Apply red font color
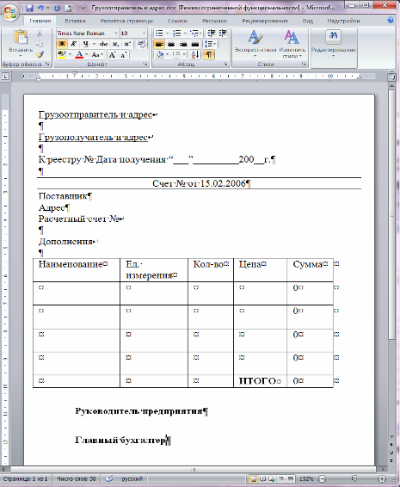Image resolution: width=400 pixels, height=487 pixels. coord(79,55)
